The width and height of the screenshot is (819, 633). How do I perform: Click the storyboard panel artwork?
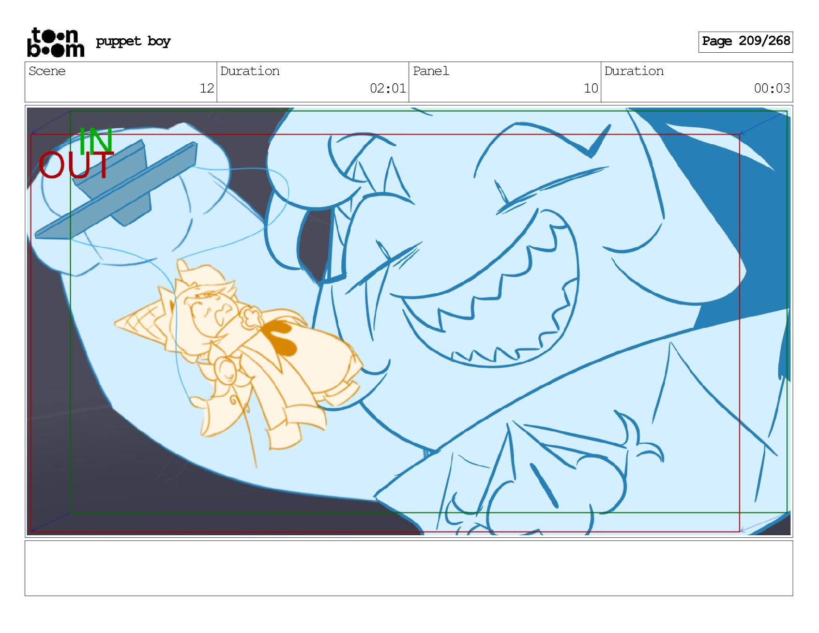click(x=408, y=321)
